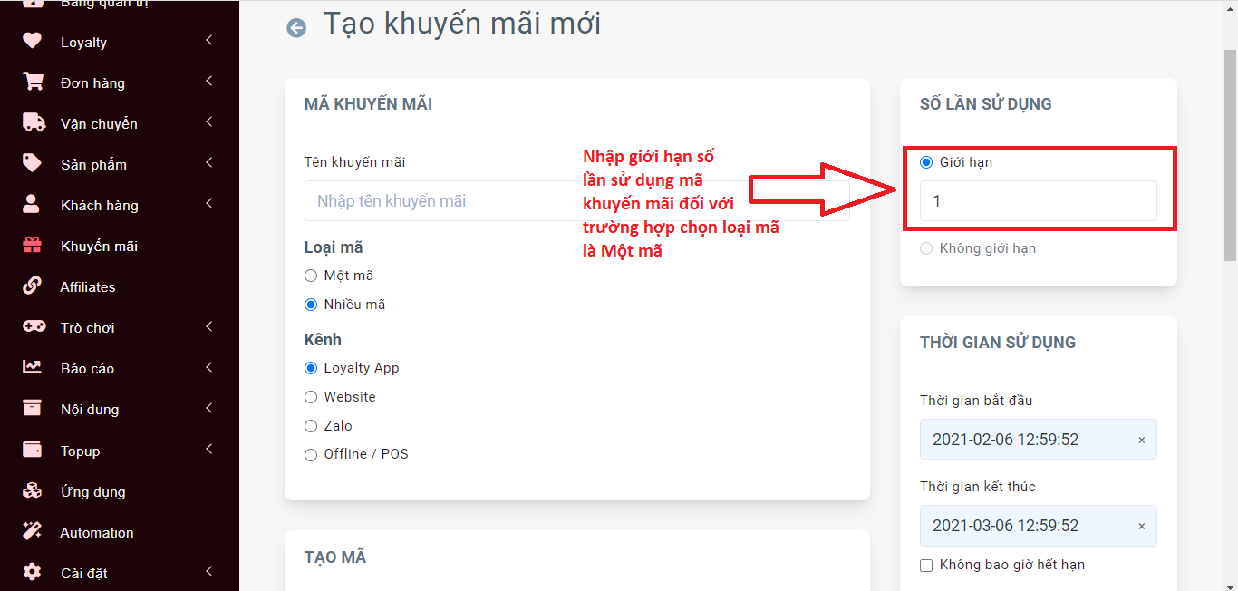Click the Automation magic wand icon
This screenshot has width=1238, height=591.
point(32,531)
